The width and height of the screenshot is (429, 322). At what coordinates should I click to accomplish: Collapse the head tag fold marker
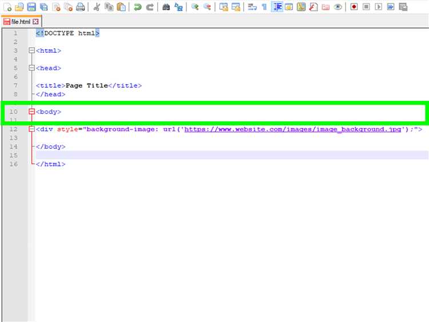(32, 68)
